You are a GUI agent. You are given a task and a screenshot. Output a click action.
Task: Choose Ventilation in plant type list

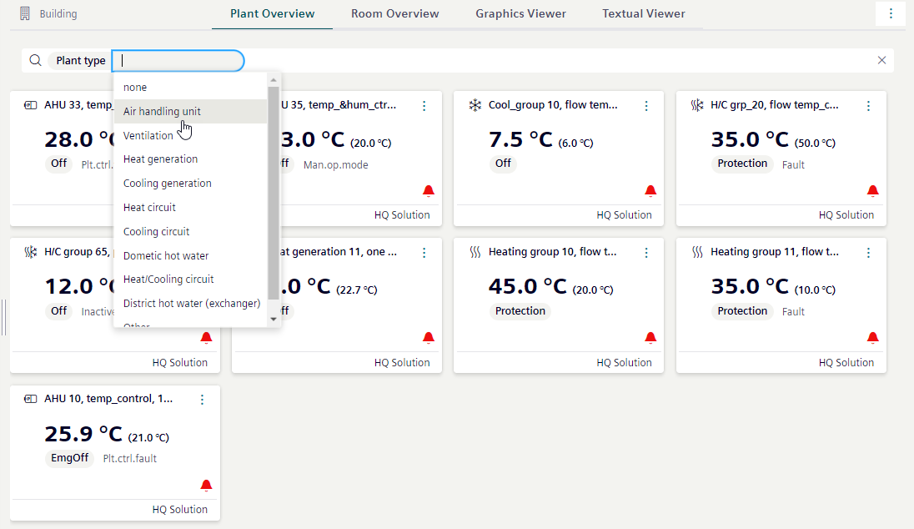tap(148, 135)
